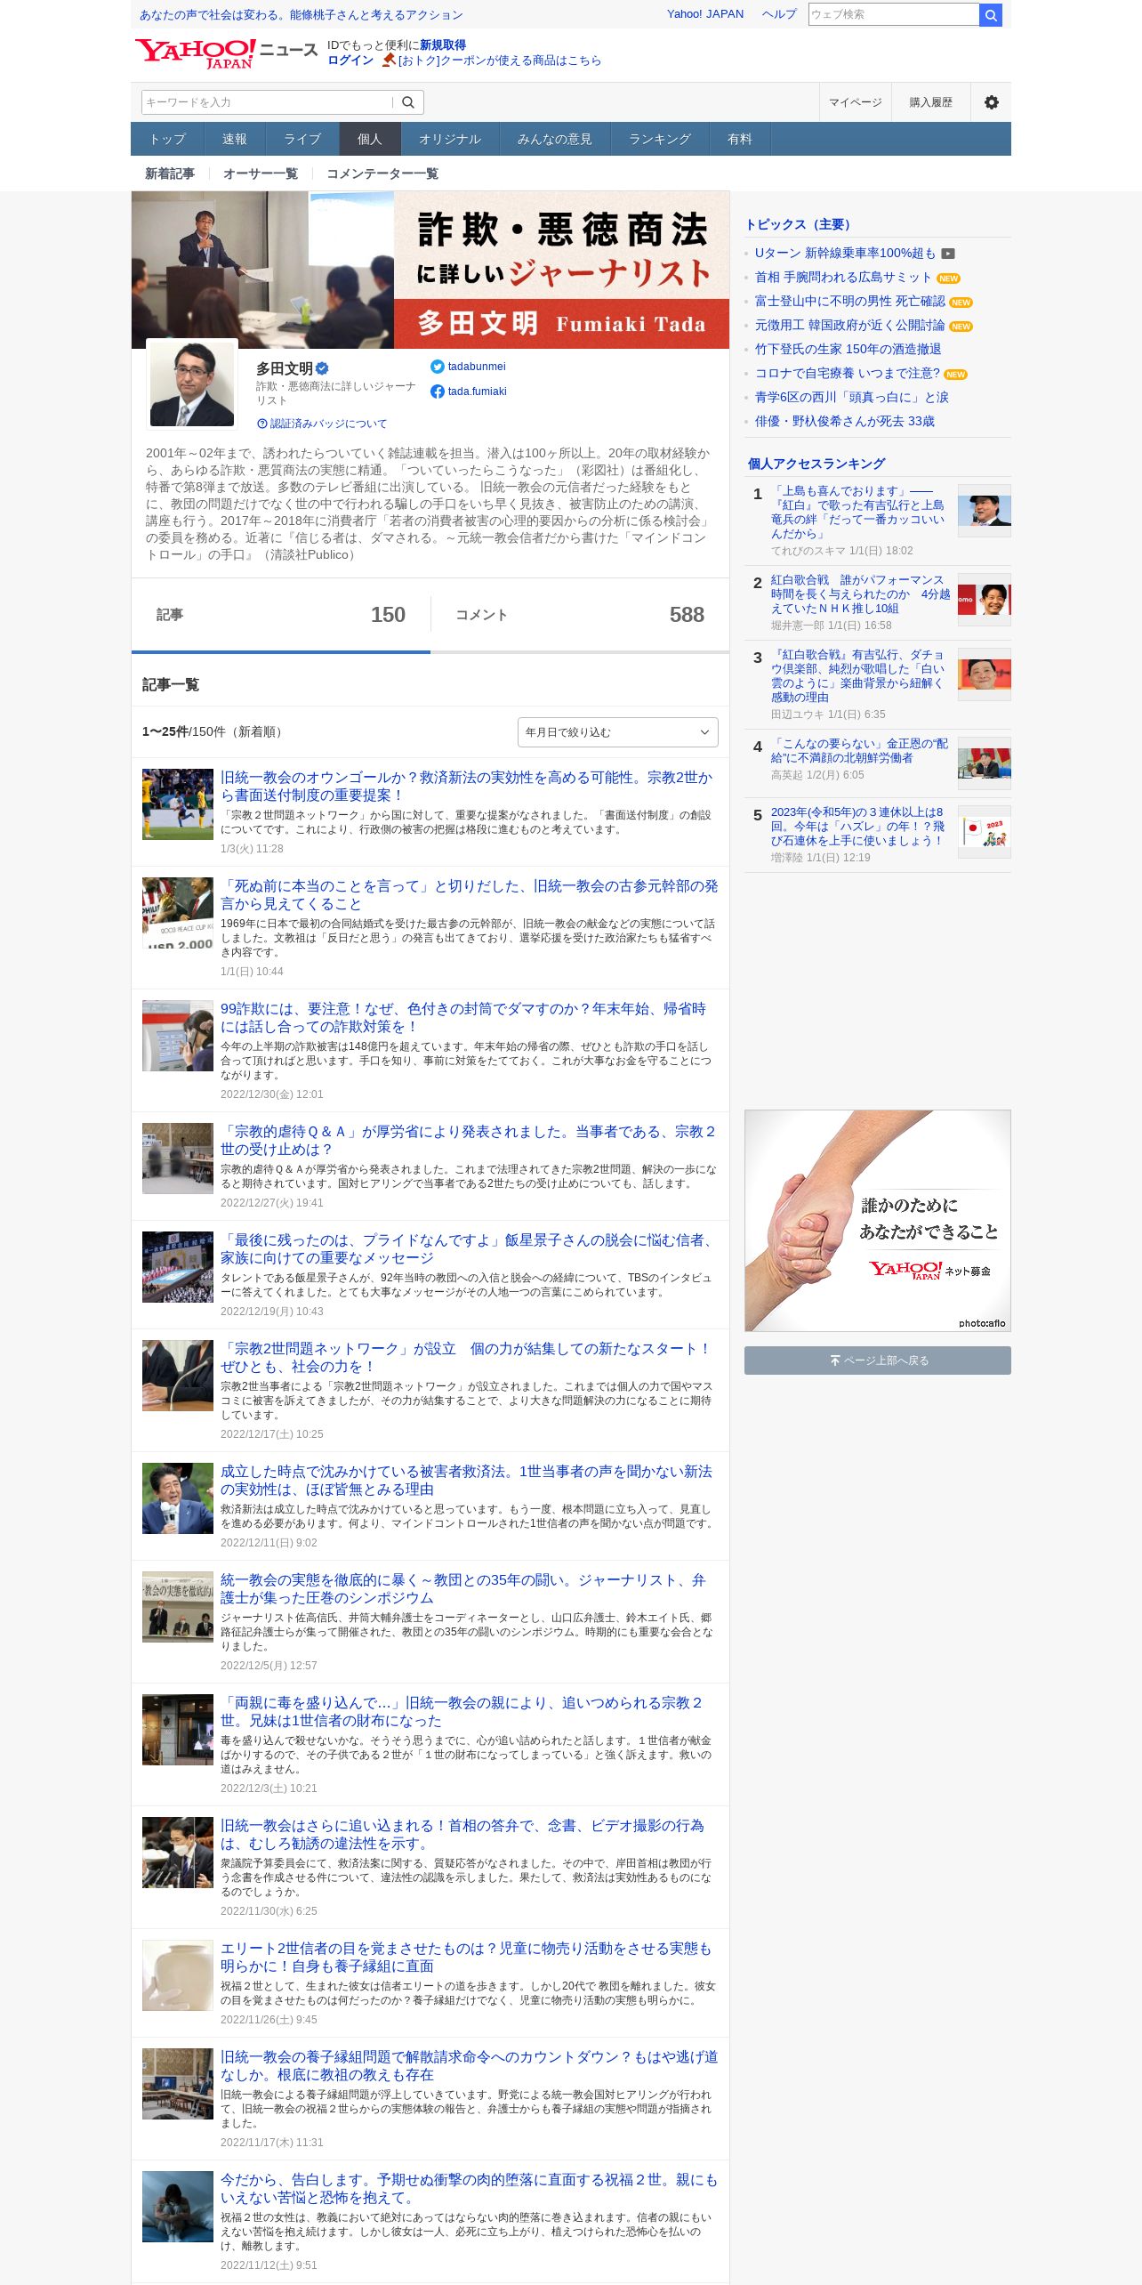Open topic 俳優・野杁俊希さんが死去 33歳

845,422
